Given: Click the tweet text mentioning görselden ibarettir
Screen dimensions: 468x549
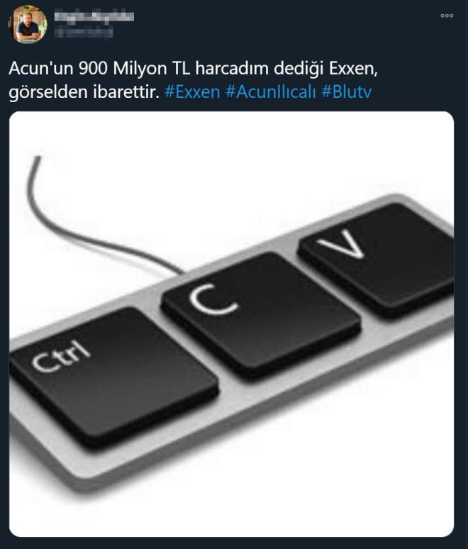Looking at the screenshot, I should click(x=84, y=92).
